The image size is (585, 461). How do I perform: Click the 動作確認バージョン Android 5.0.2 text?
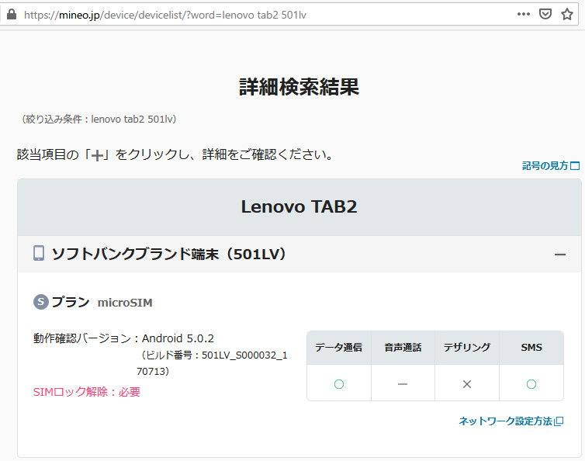tap(123, 338)
